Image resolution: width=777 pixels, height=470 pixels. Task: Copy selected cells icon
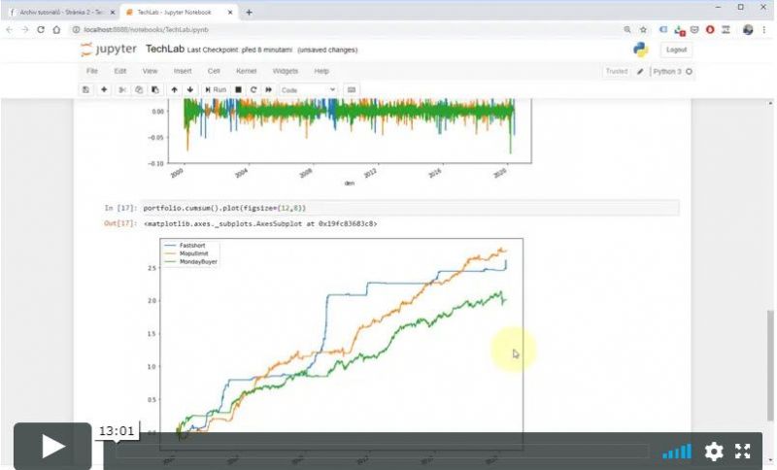139,89
